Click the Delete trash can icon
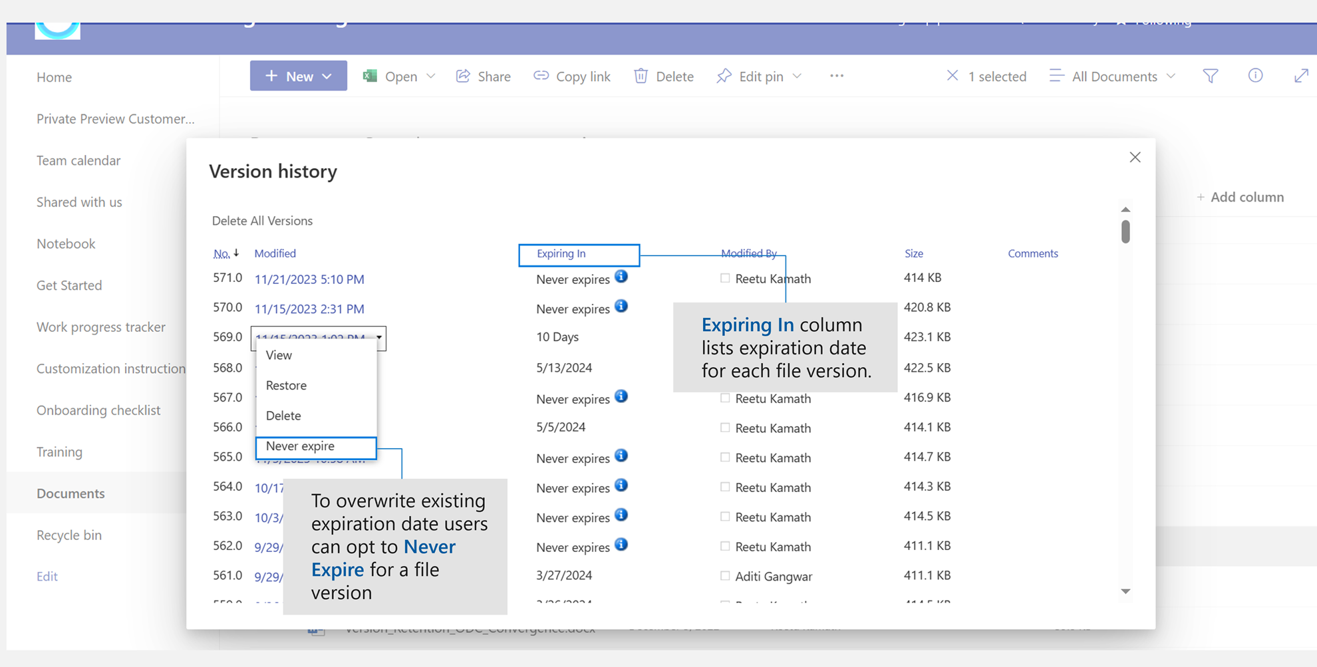Viewport: 1317px width, 667px height. pos(641,76)
